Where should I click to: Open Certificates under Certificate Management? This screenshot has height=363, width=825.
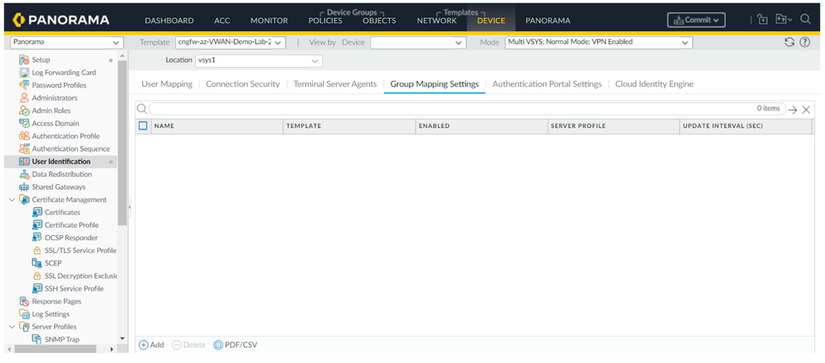(x=62, y=213)
